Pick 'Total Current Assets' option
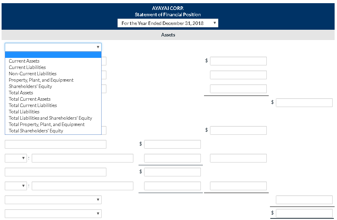 (53, 99)
